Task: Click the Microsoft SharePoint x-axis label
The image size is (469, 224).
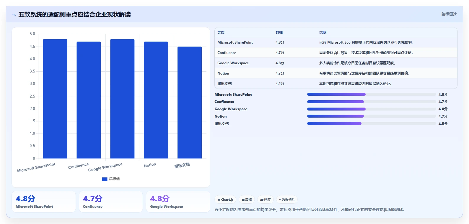Action: point(36,167)
